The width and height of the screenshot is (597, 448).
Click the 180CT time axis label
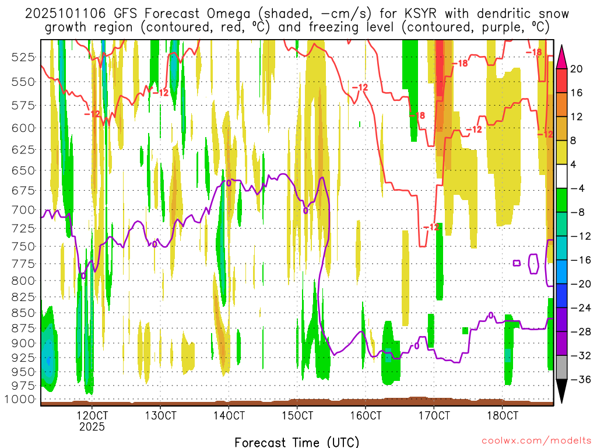(503, 415)
